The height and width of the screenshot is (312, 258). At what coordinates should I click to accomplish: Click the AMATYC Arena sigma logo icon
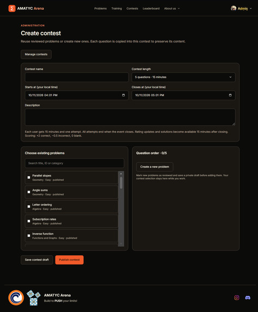[x=12, y=8]
